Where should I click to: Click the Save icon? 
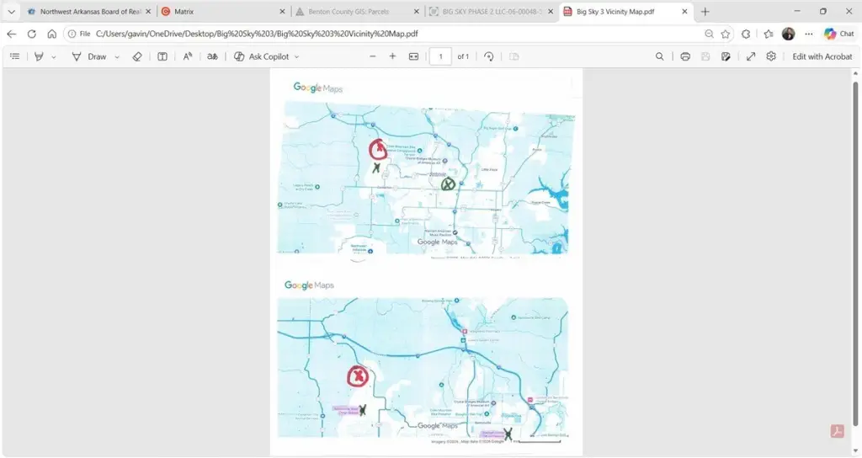[705, 56]
